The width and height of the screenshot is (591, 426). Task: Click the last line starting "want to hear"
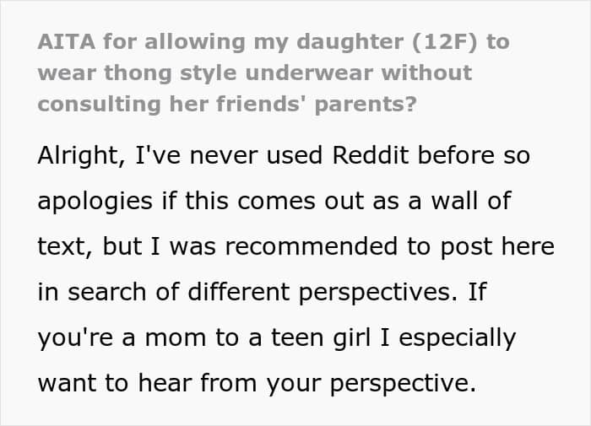coord(257,384)
